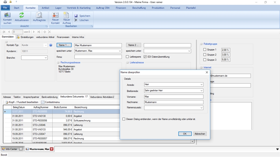Image resolution: width=280 pixels, height=157 pixels.
Task: Open the Finanzwesen tab
Action: click(x=63, y=37)
